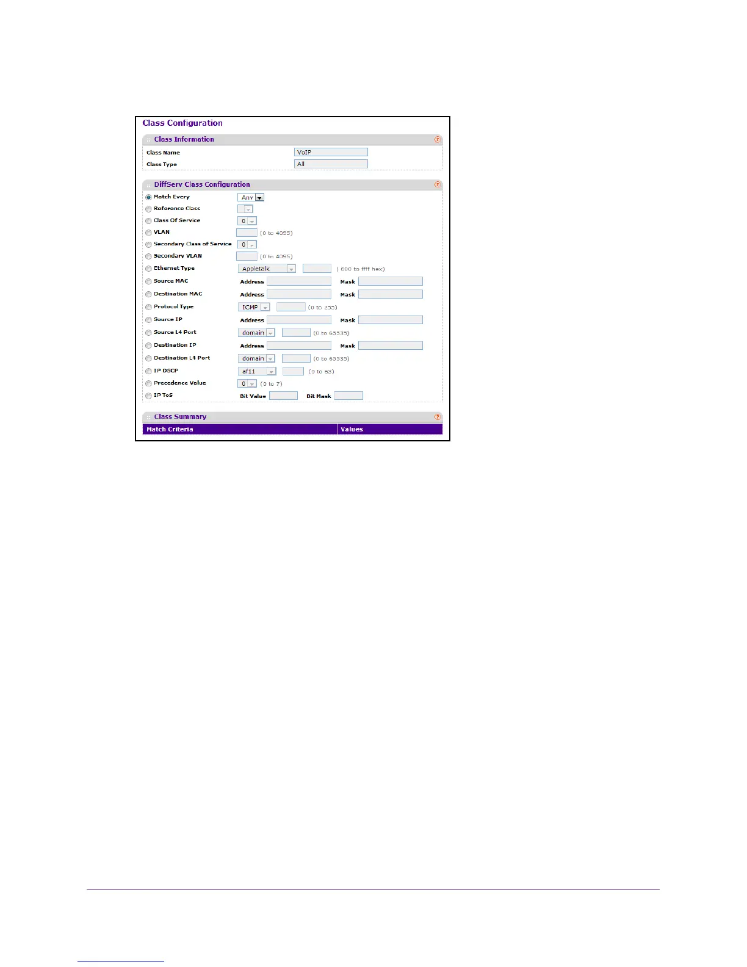Screen dimensions: 747x967
Task: Select the Match Every radio button
Action: pos(148,197)
